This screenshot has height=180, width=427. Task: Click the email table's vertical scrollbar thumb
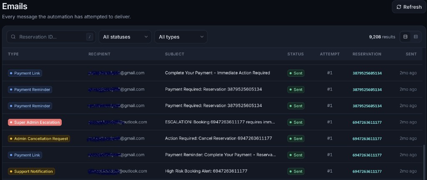(423, 162)
